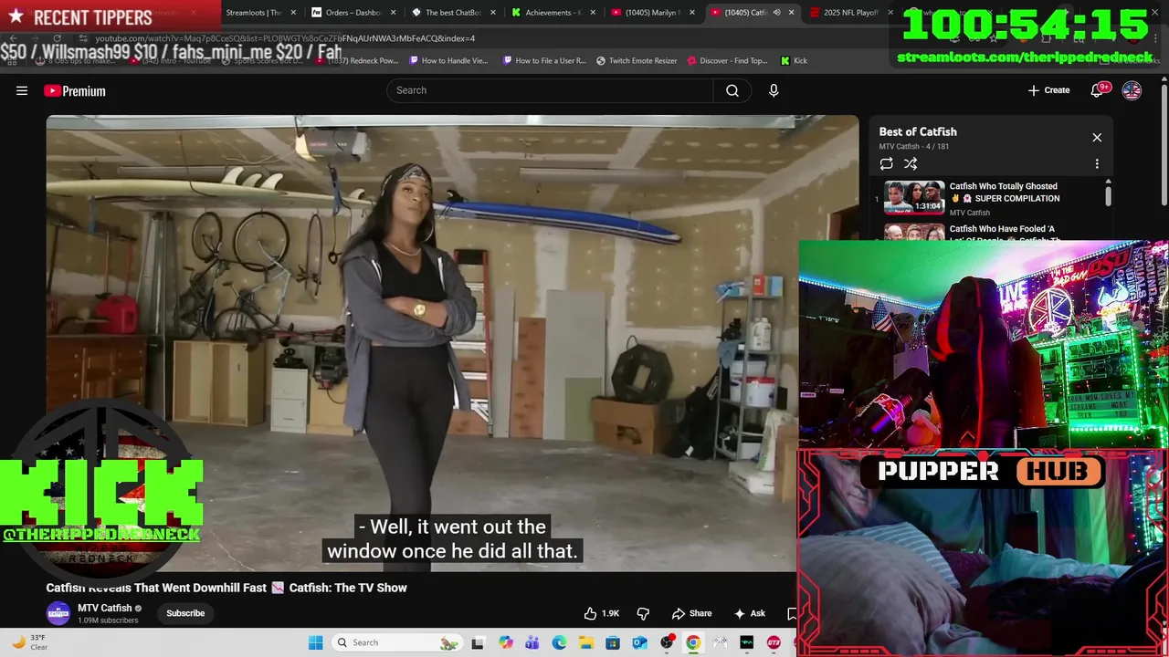Screen dimensions: 1169x657
Task: Click the YouTube search magnifier button
Action: 732,90
